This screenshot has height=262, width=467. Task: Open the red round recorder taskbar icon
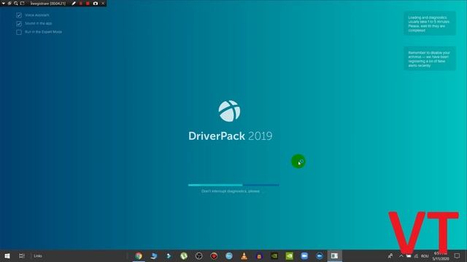click(x=214, y=255)
